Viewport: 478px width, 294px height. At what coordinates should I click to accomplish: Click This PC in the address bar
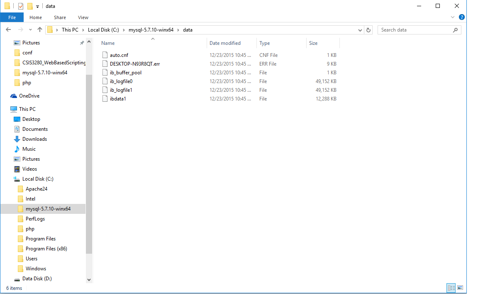point(70,30)
